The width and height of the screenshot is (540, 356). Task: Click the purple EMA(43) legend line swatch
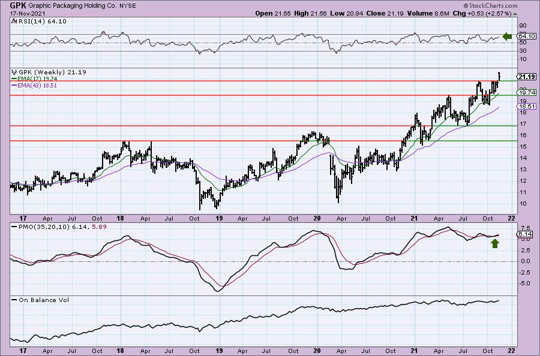(14, 85)
